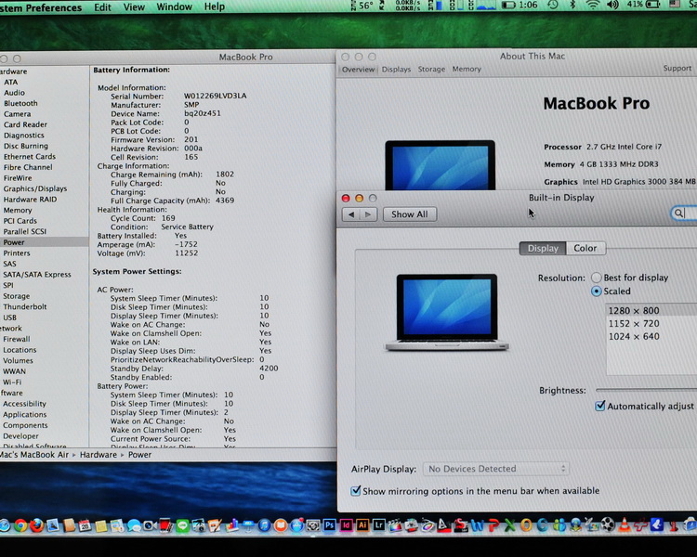Open the Window menu
This screenshot has width=697, height=557.
click(x=175, y=6)
